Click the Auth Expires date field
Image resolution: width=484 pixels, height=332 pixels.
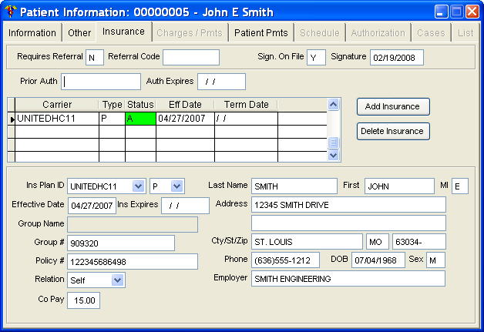(221, 82)
